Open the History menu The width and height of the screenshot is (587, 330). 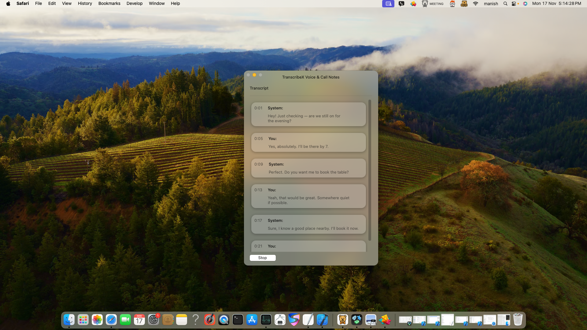pyautogui.click(x=85, y=3)
